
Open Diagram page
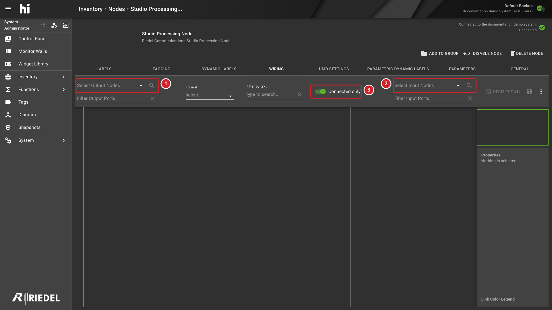[x=36, y=115]
